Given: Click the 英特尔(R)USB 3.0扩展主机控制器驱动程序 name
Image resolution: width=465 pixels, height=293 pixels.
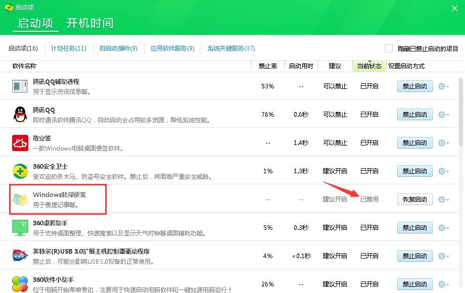Looking at the screenshot, I should click(91, 251).
